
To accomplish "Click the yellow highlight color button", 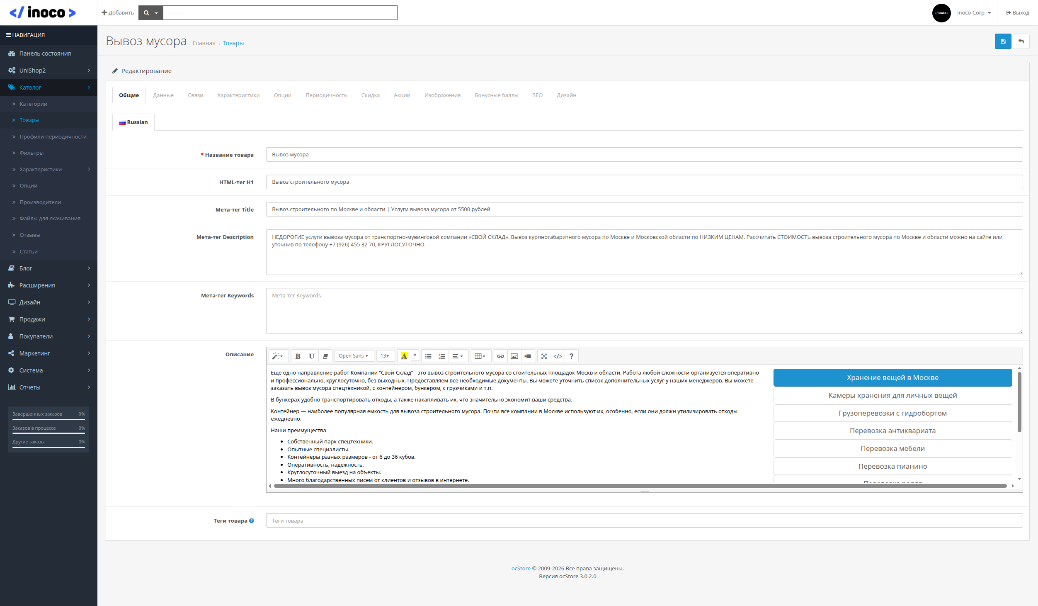I will coord(404,356).
